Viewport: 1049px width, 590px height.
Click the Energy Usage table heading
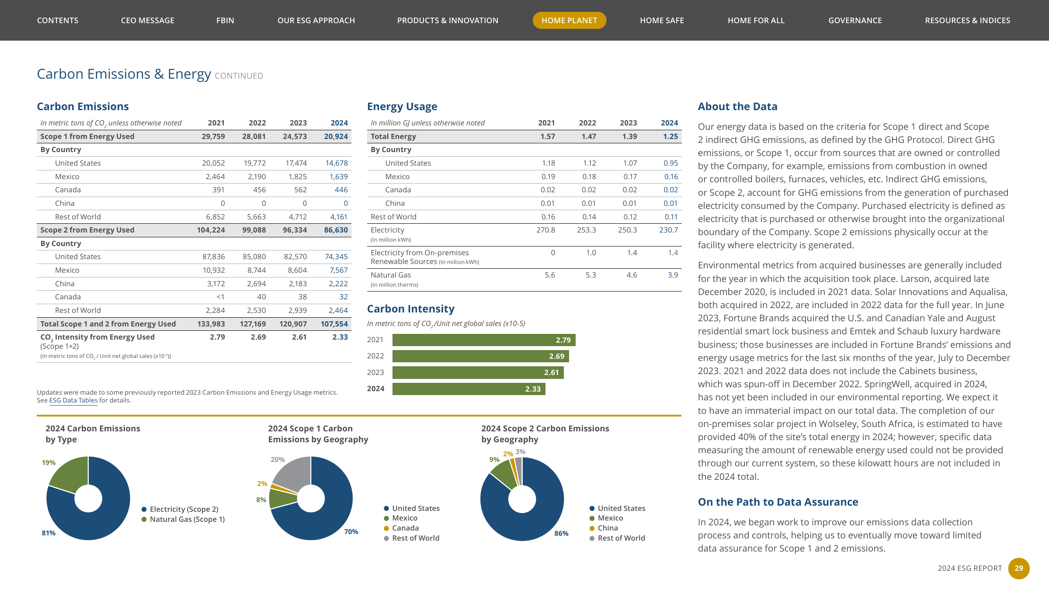(x=402, y=107)
